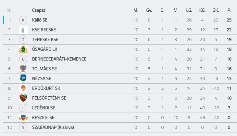This screenshot has width=237, height=136.
Task: Click the NÉZSA SE blue crest
Action: pyautogui.click(x=23, y=78)
